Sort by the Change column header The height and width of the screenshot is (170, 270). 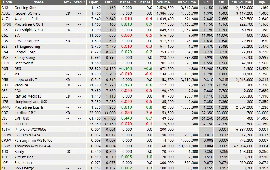(x=124, y=2)
